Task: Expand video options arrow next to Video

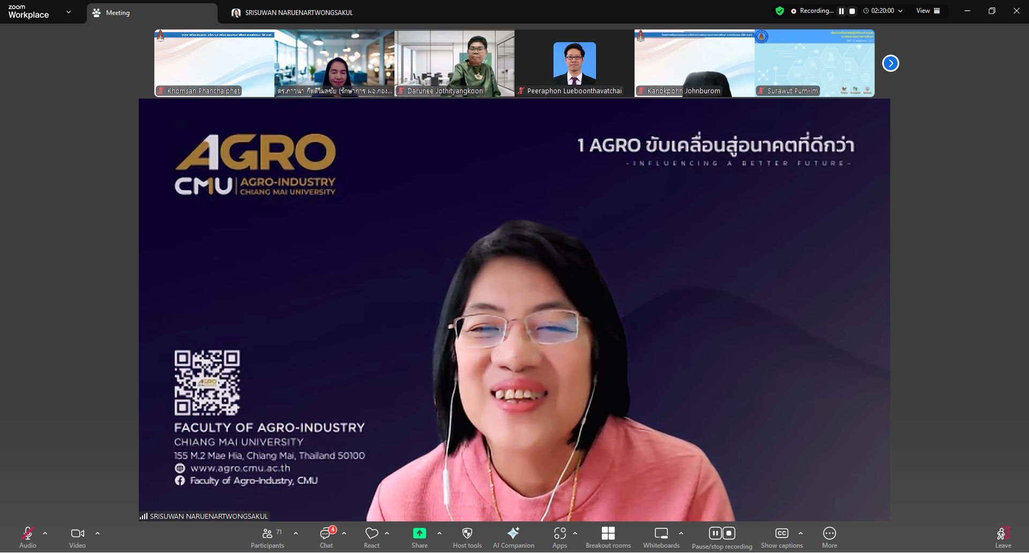Action: [x=98, y=534]
